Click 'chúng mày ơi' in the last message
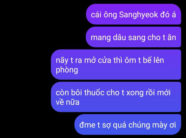The height and width of the screenshot is (138, 186). tap(152, 125)
